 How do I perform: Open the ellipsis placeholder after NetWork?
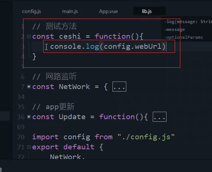point(119,87)
